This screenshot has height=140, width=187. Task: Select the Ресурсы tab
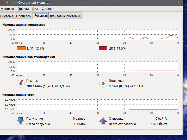click(41, 16)
